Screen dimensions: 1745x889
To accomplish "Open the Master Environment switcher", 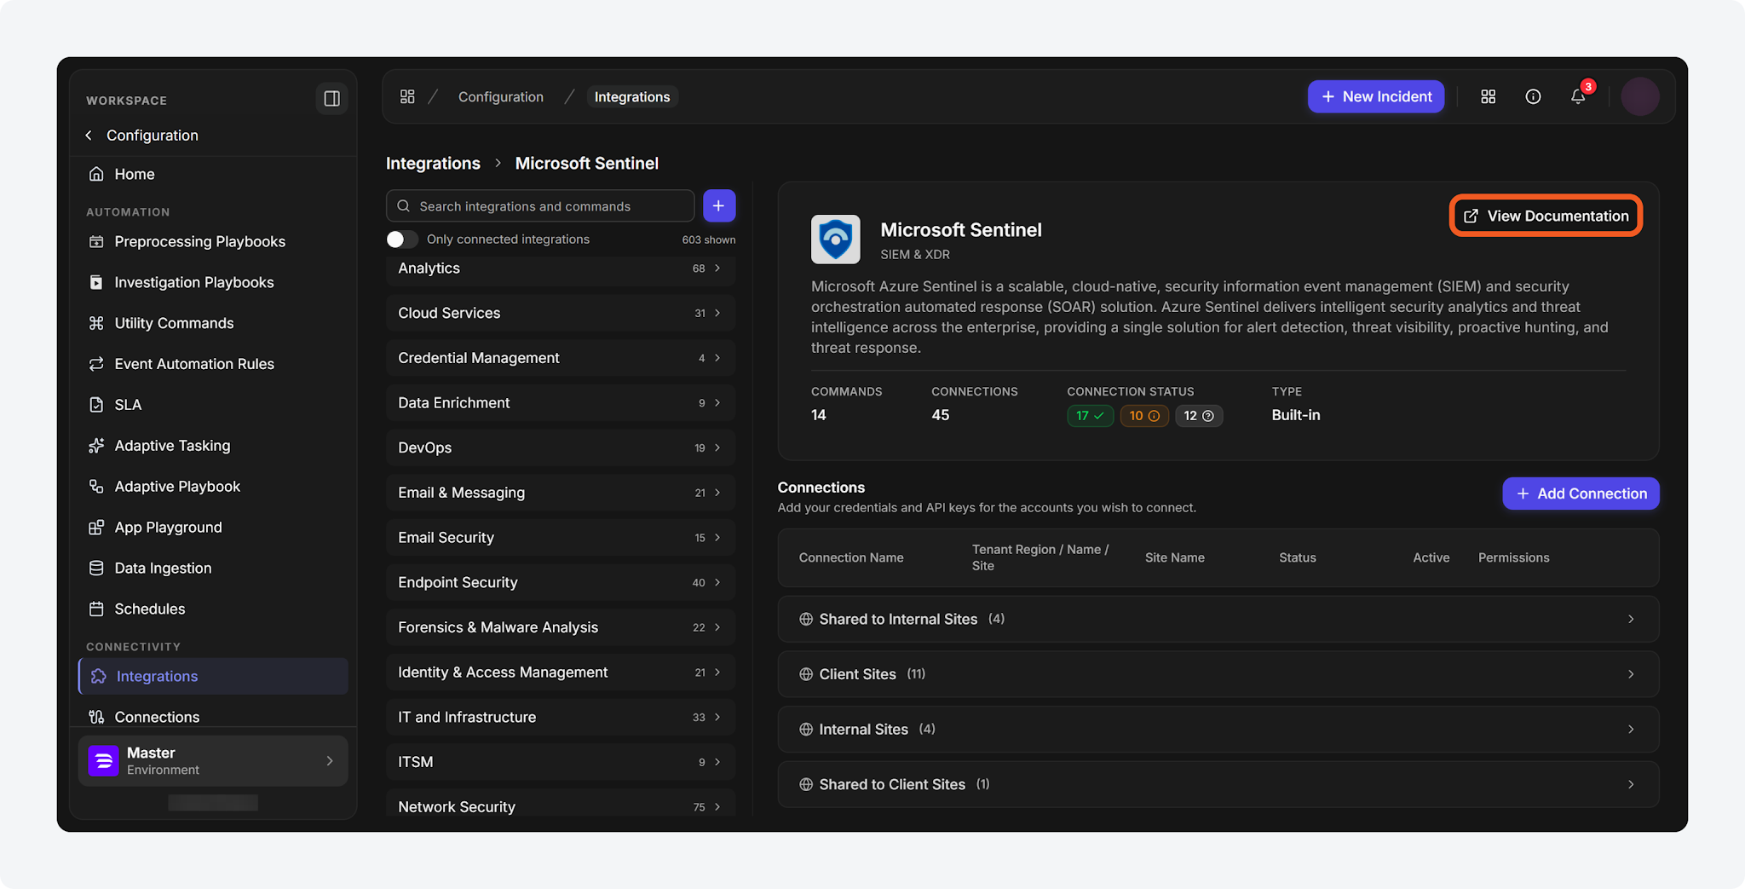I will point(213,761).
